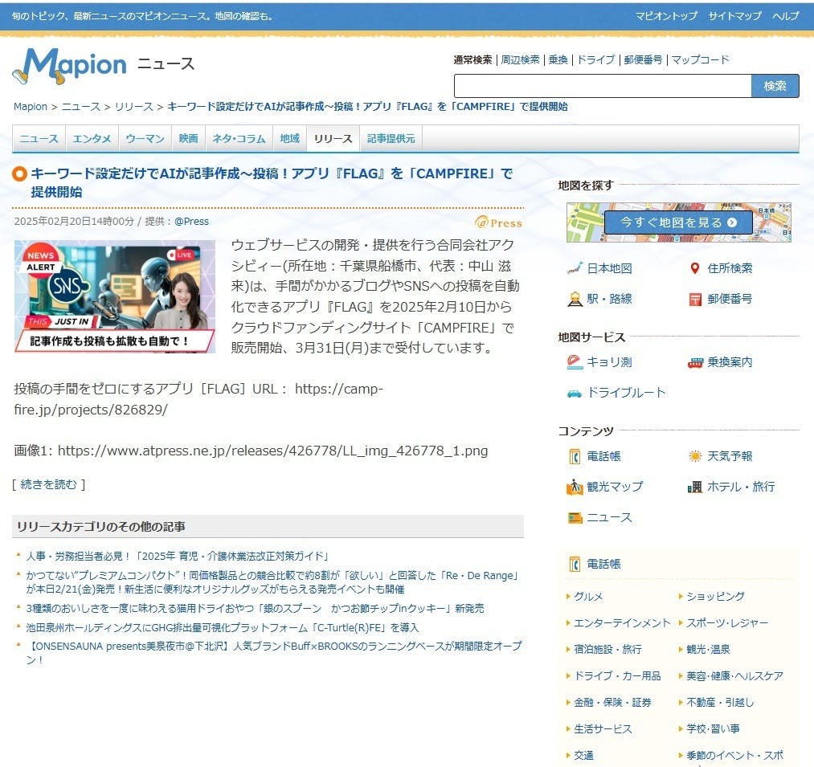The width and height of the screenshot is (814, 767).
Task: Click the 乗換案内 transit icon
Action: pyautogui.click(x=695, y=362)
